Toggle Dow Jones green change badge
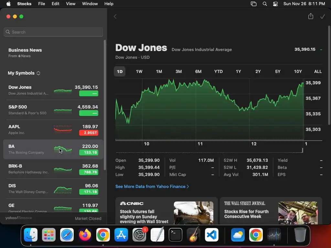331x248 pixels. point(89,93)
